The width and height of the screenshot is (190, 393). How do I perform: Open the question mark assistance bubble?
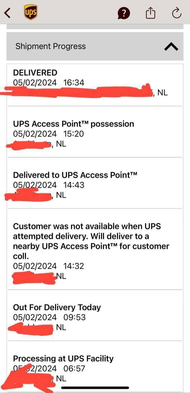(x=124, y=13)
